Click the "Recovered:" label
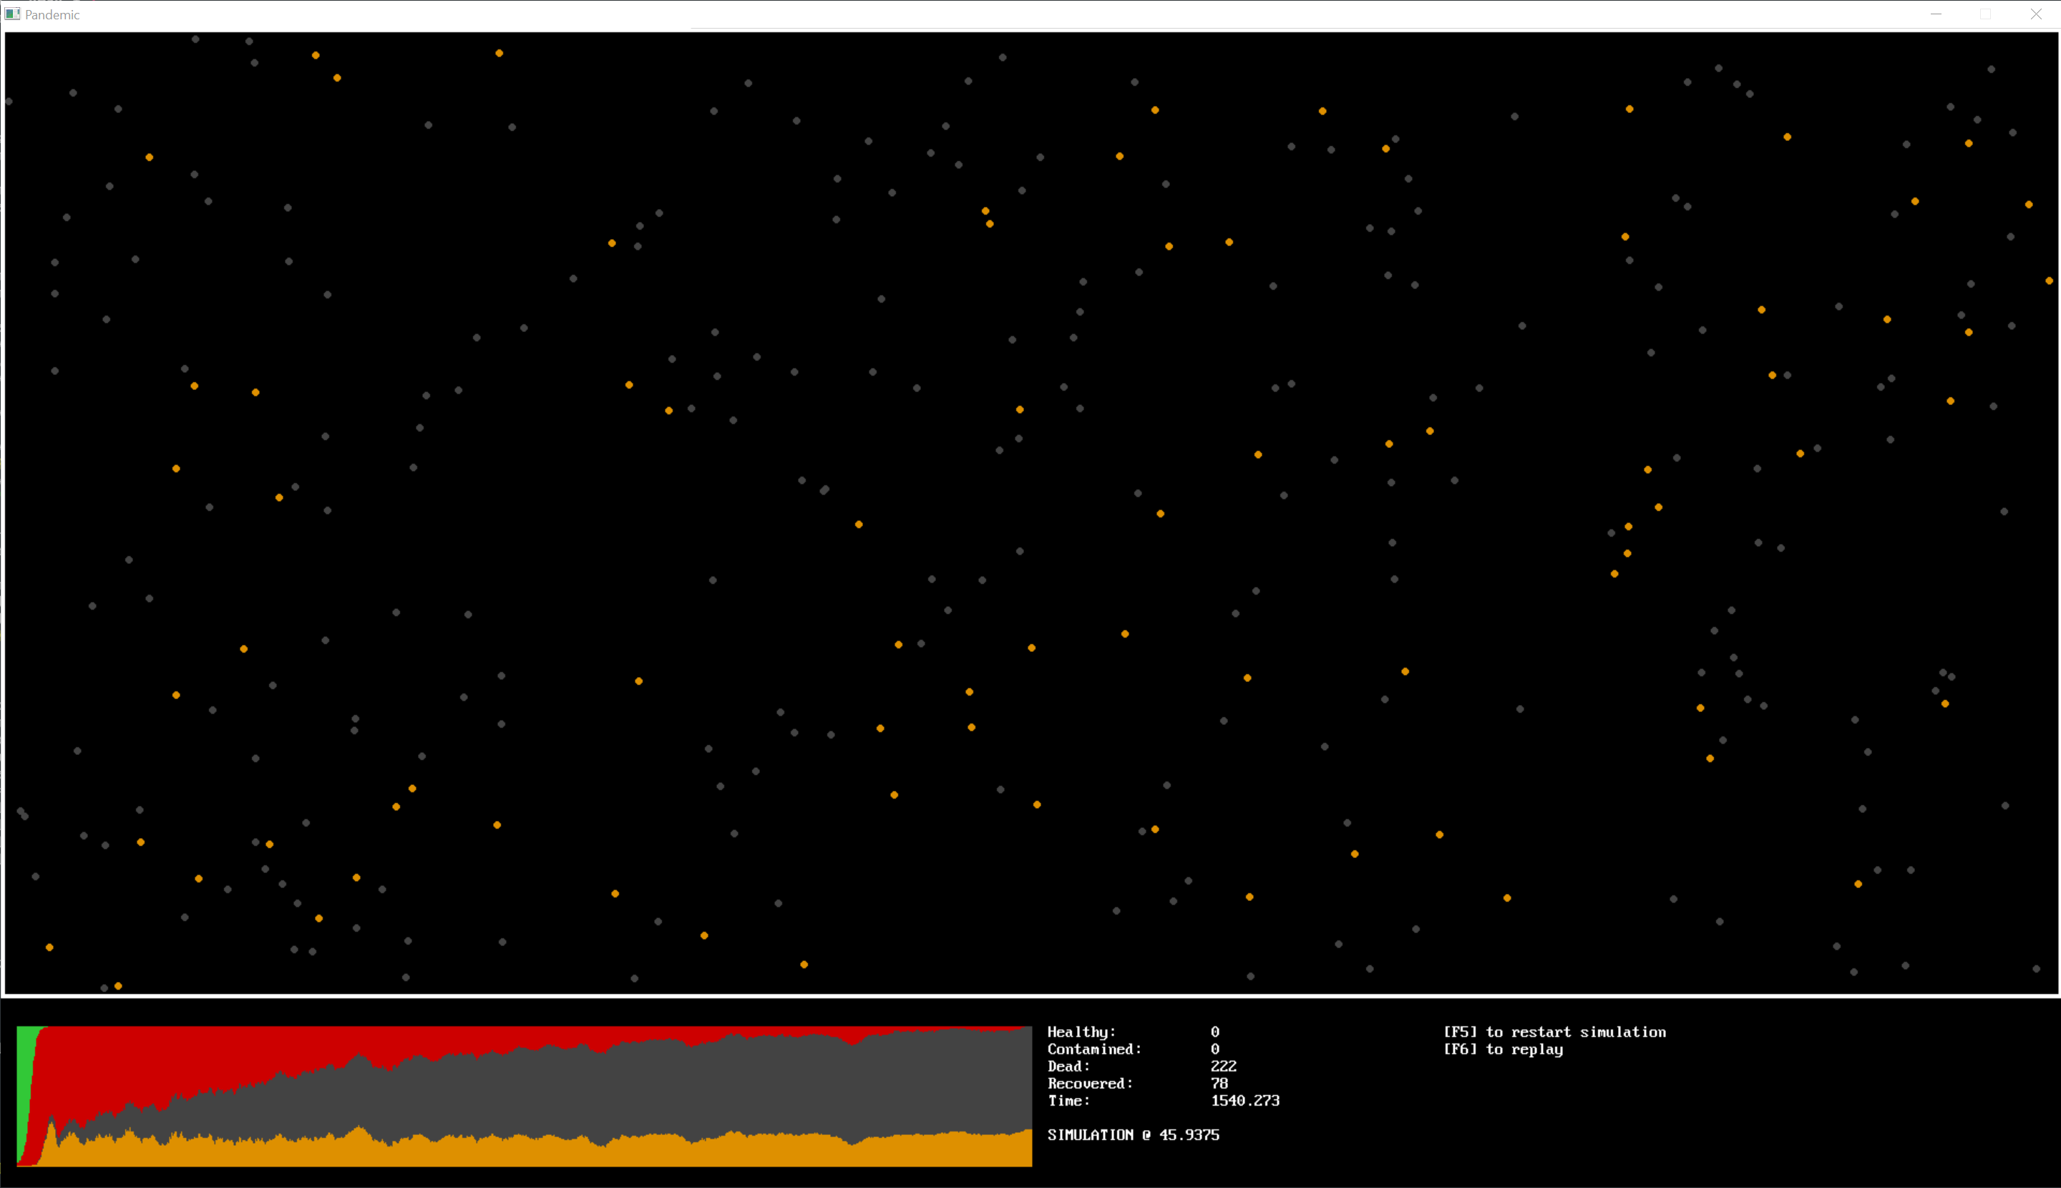Image resolution: width=2061 pixels, height=1188 pixels. (1090, 1084)
